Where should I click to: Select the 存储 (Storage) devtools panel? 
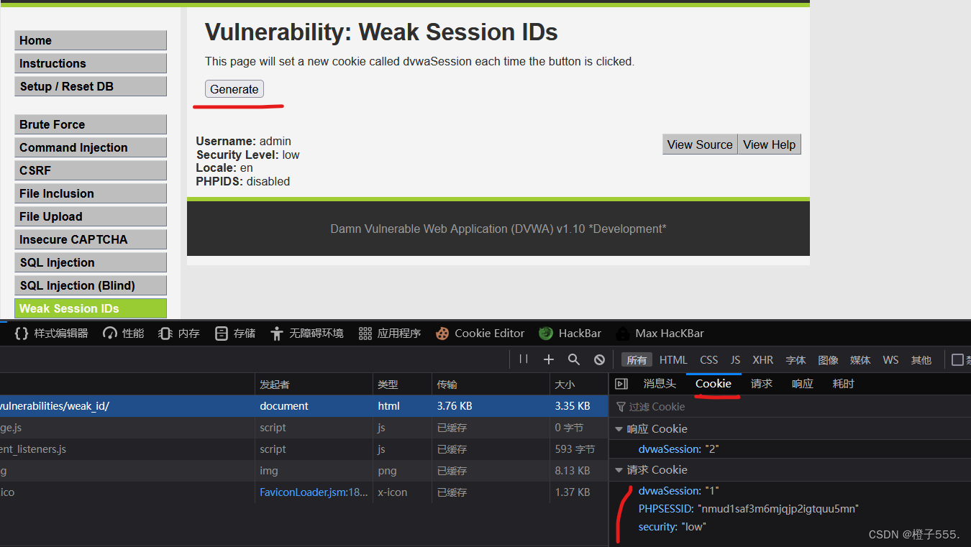[234, 333]
